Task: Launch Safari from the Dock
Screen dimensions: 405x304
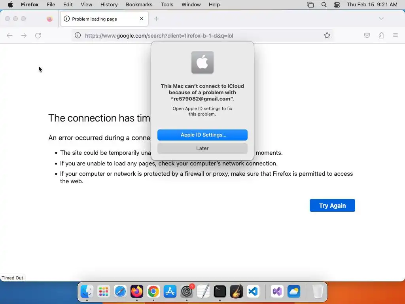Action: click(x=120, y=291)
